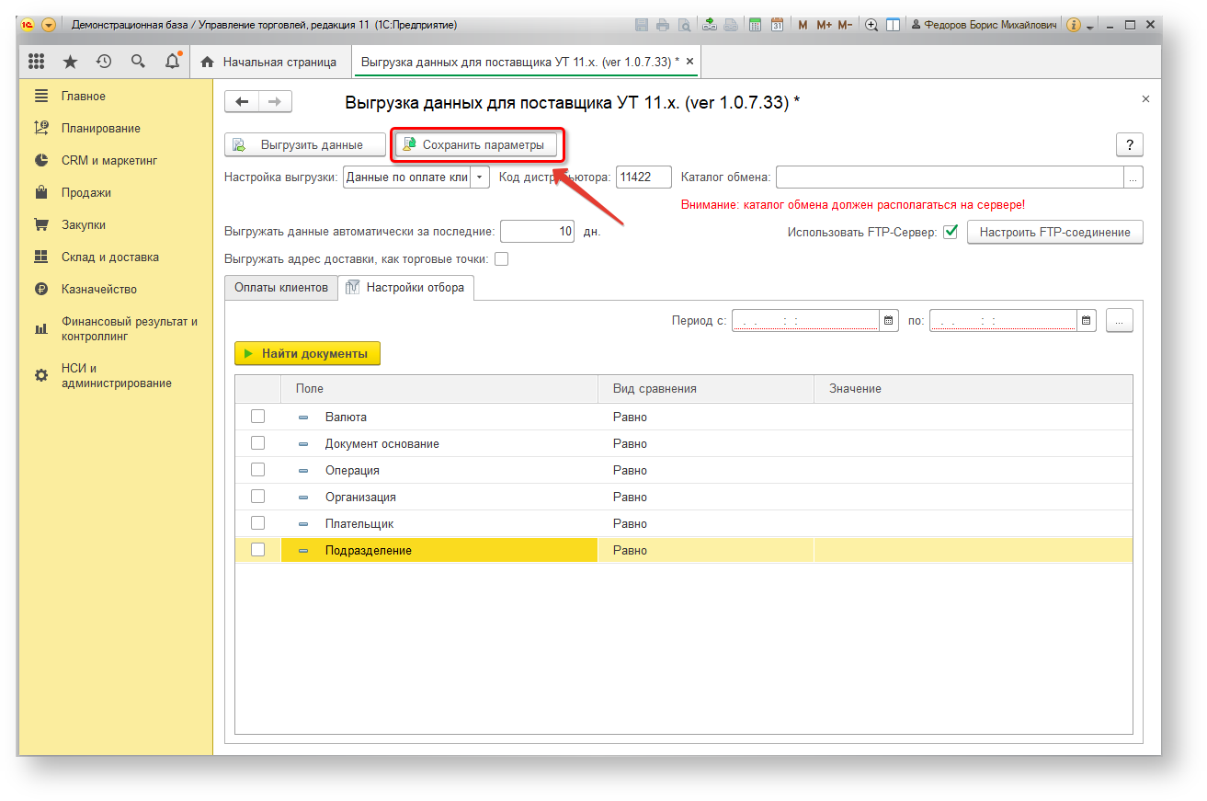Toggle Использовать FTP-Сервер checkbox

pyautogui.click(x=951, y=232)
